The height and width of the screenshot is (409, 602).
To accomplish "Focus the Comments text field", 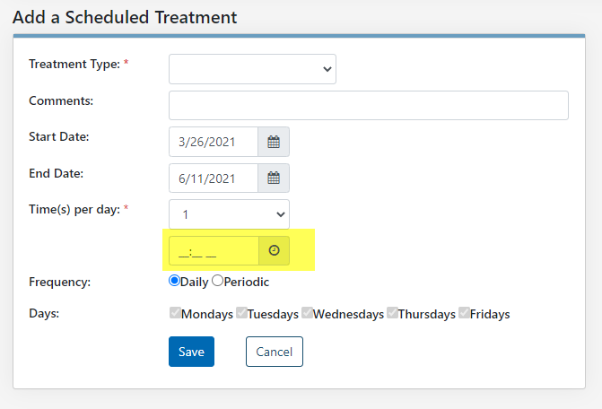I will 369,106.
